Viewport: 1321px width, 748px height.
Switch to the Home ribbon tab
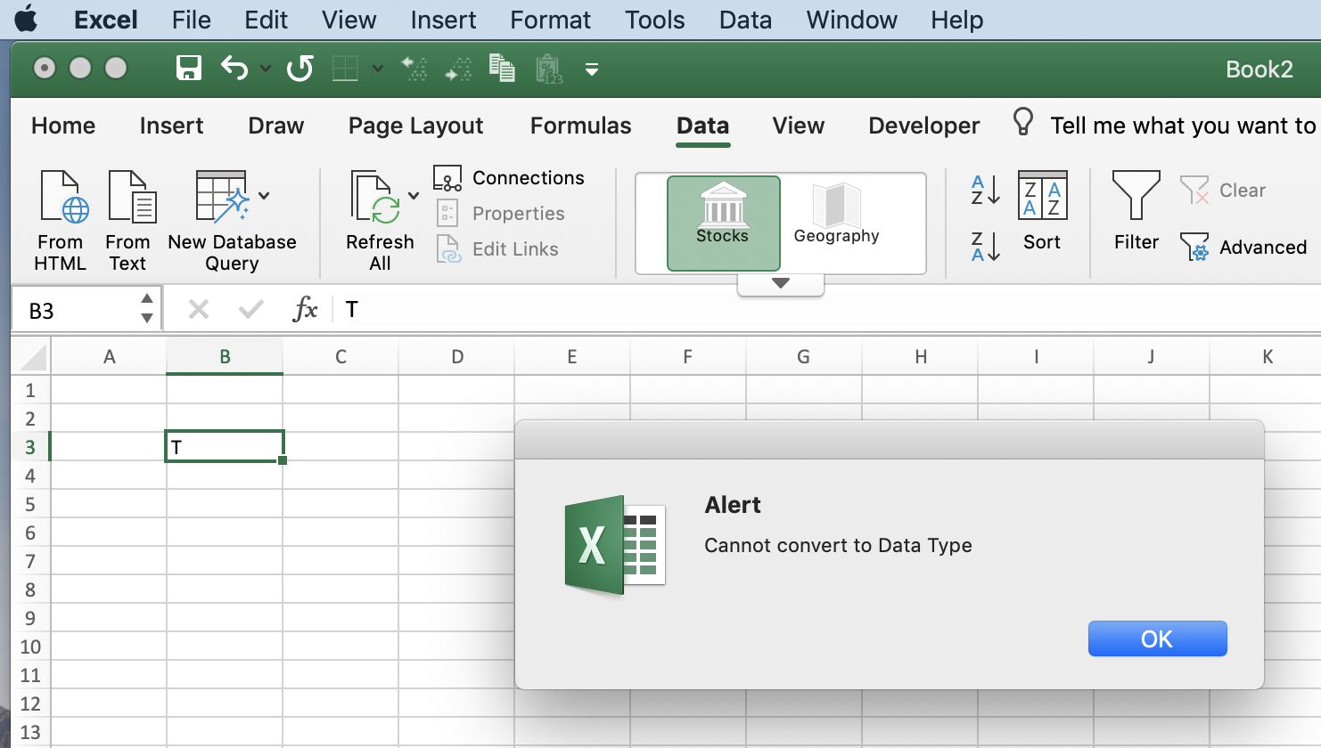pos(63,126)
